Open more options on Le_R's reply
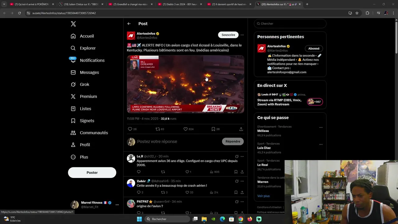The height and width of the screenshot is (224, 398). click(242, 156)
